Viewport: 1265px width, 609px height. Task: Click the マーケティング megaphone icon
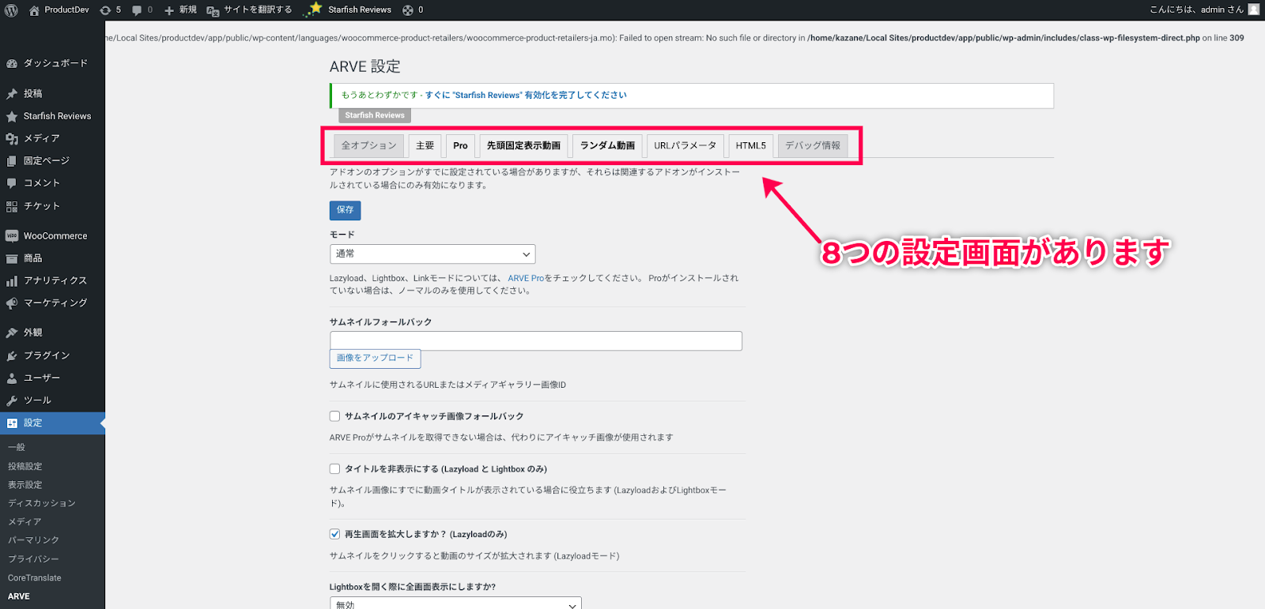point(12,303)
